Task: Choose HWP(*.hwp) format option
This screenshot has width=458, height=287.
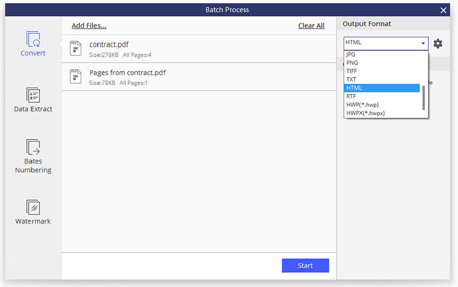Action: (x=362, y=105)
